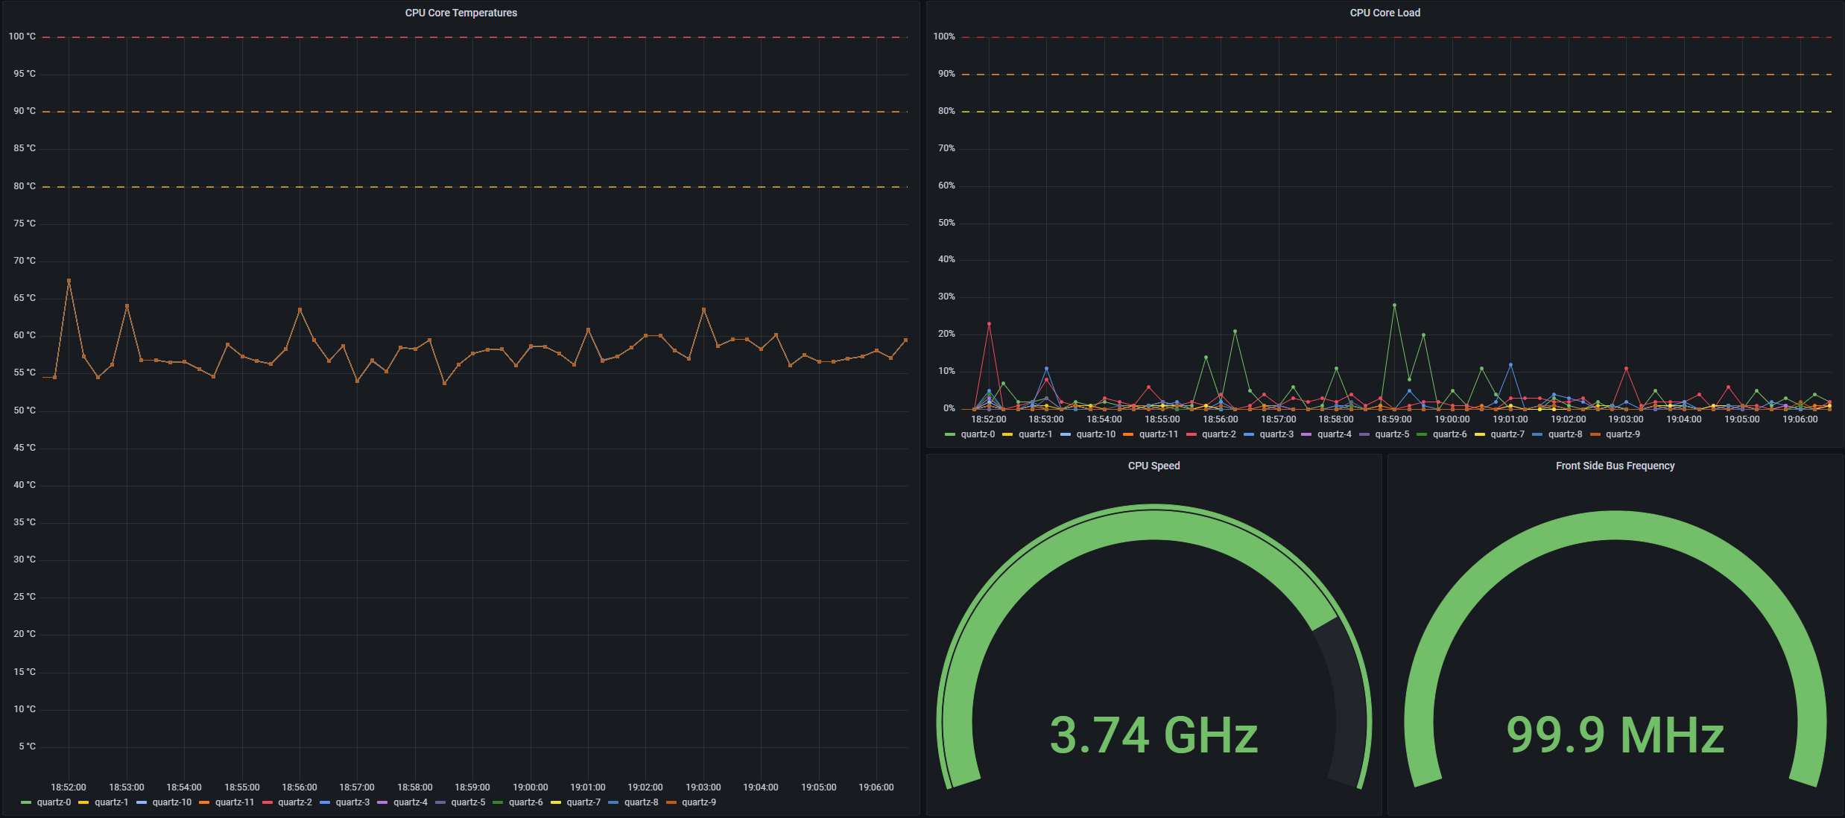Open the CPU Core Temperatures panel title menu
This screenshot has height=818, width=1845.
(461, 13)
